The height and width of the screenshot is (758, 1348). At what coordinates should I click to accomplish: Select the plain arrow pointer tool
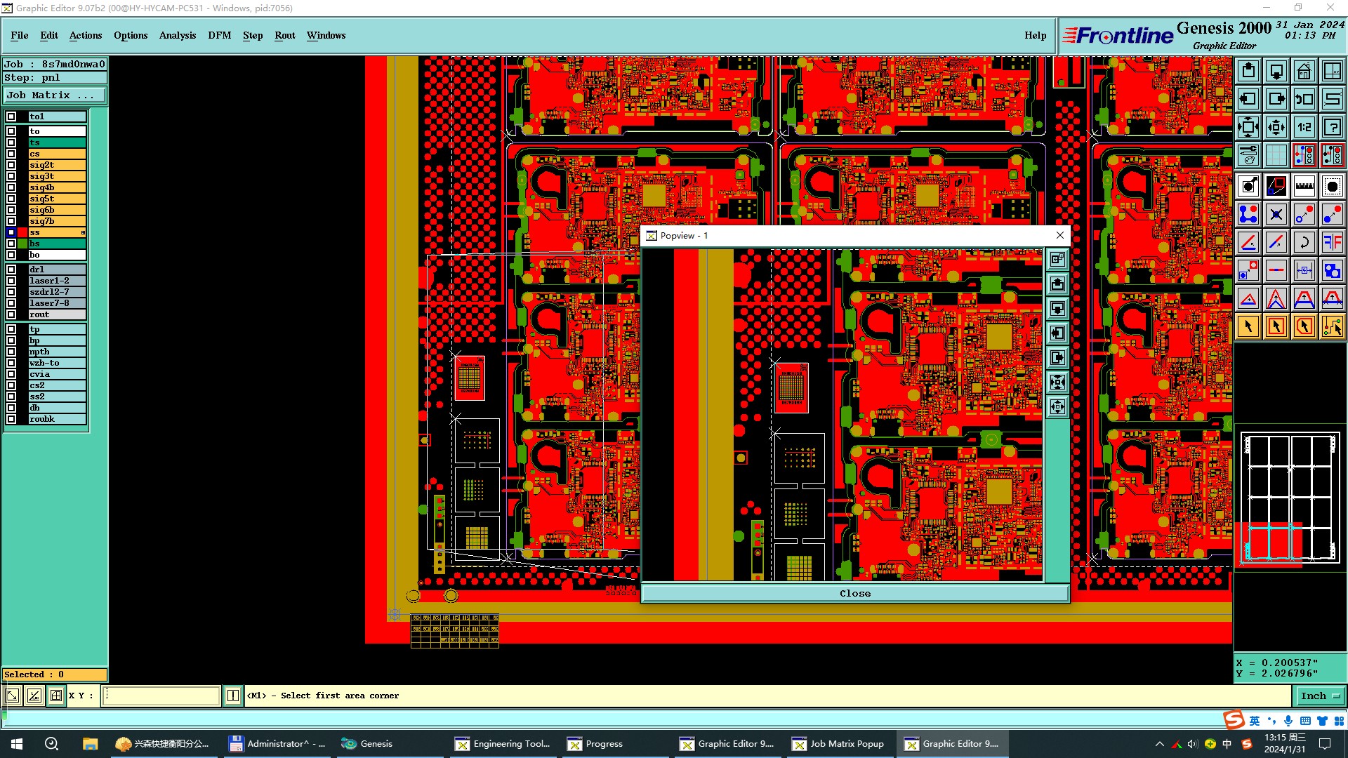tap(1248, 326)
